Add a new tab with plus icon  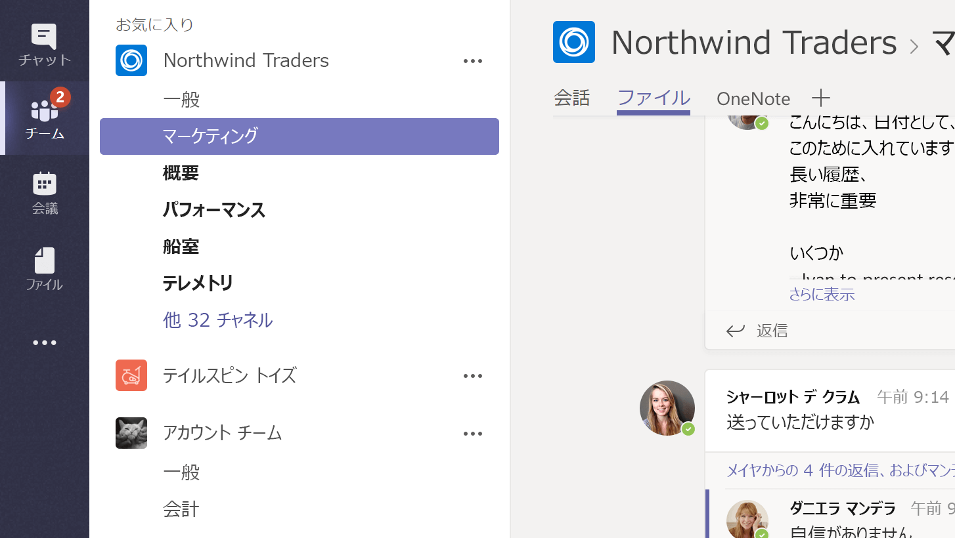pos(821,98)
